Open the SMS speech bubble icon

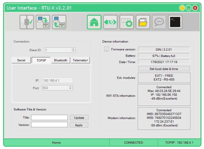(159, 22)
